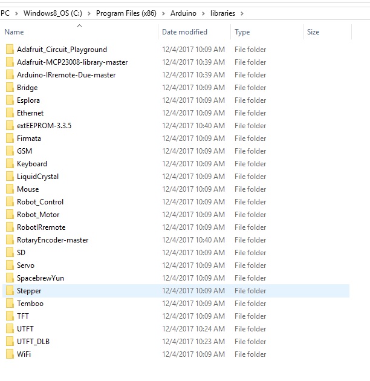The width and height of the screenshot is (370, 381).
Task: Click the Stepper folder icon
Action: pos(10,291)
